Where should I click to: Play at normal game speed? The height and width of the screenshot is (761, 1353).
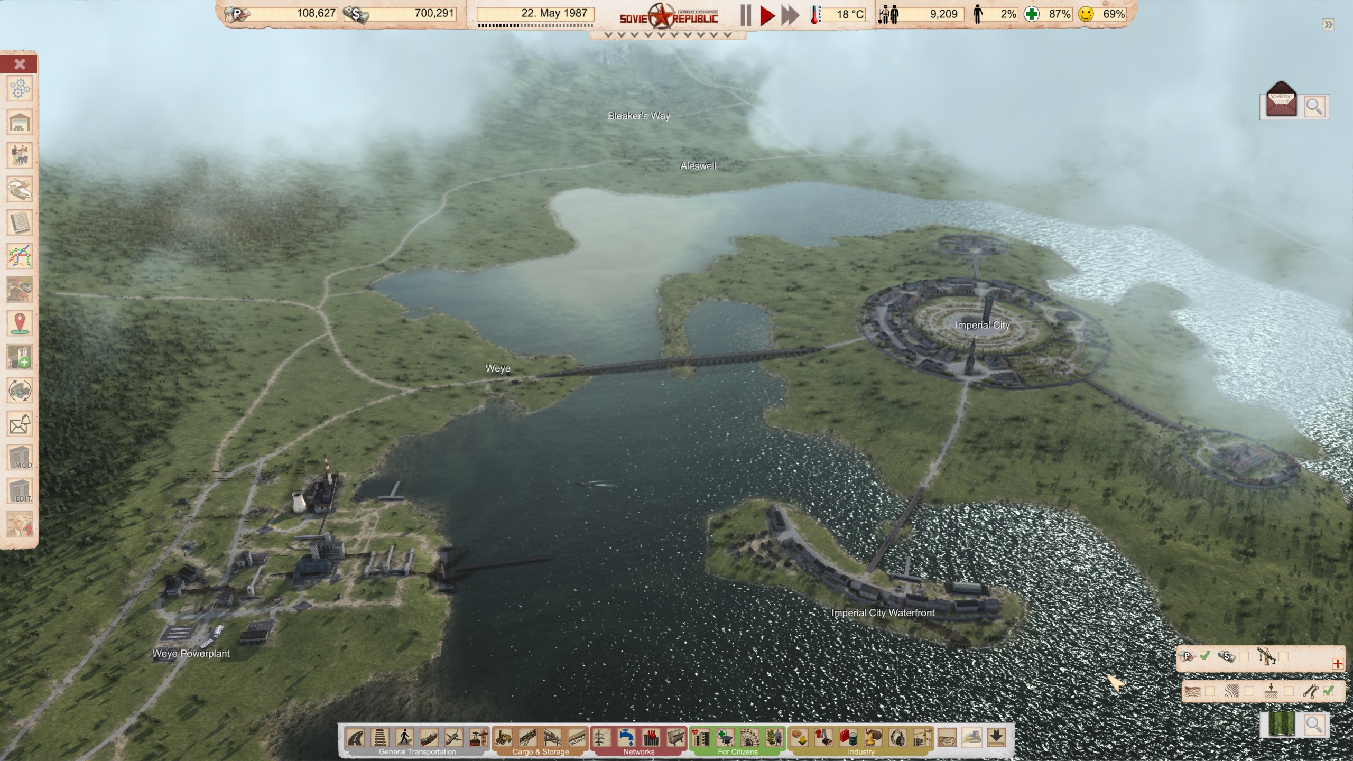(767, 15)
